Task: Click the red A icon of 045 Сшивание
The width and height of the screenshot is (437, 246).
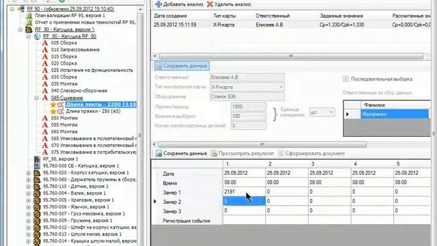Action: pyautogui.click(x=45, y=98)
